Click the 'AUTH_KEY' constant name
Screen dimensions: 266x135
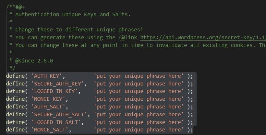click(x=47, y=76)
